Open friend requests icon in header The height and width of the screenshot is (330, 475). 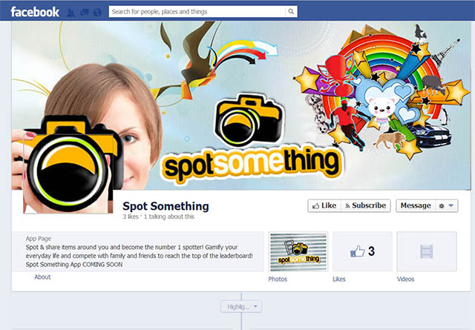[71, 13]
